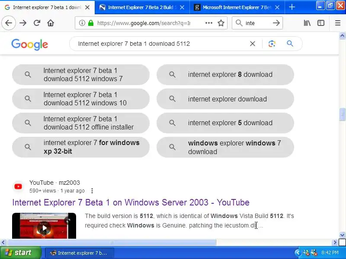Click the Firefox search box containing 'inte'
This screenshot has height=259, width=346.
pyautogui.click(x=257, y=23)
